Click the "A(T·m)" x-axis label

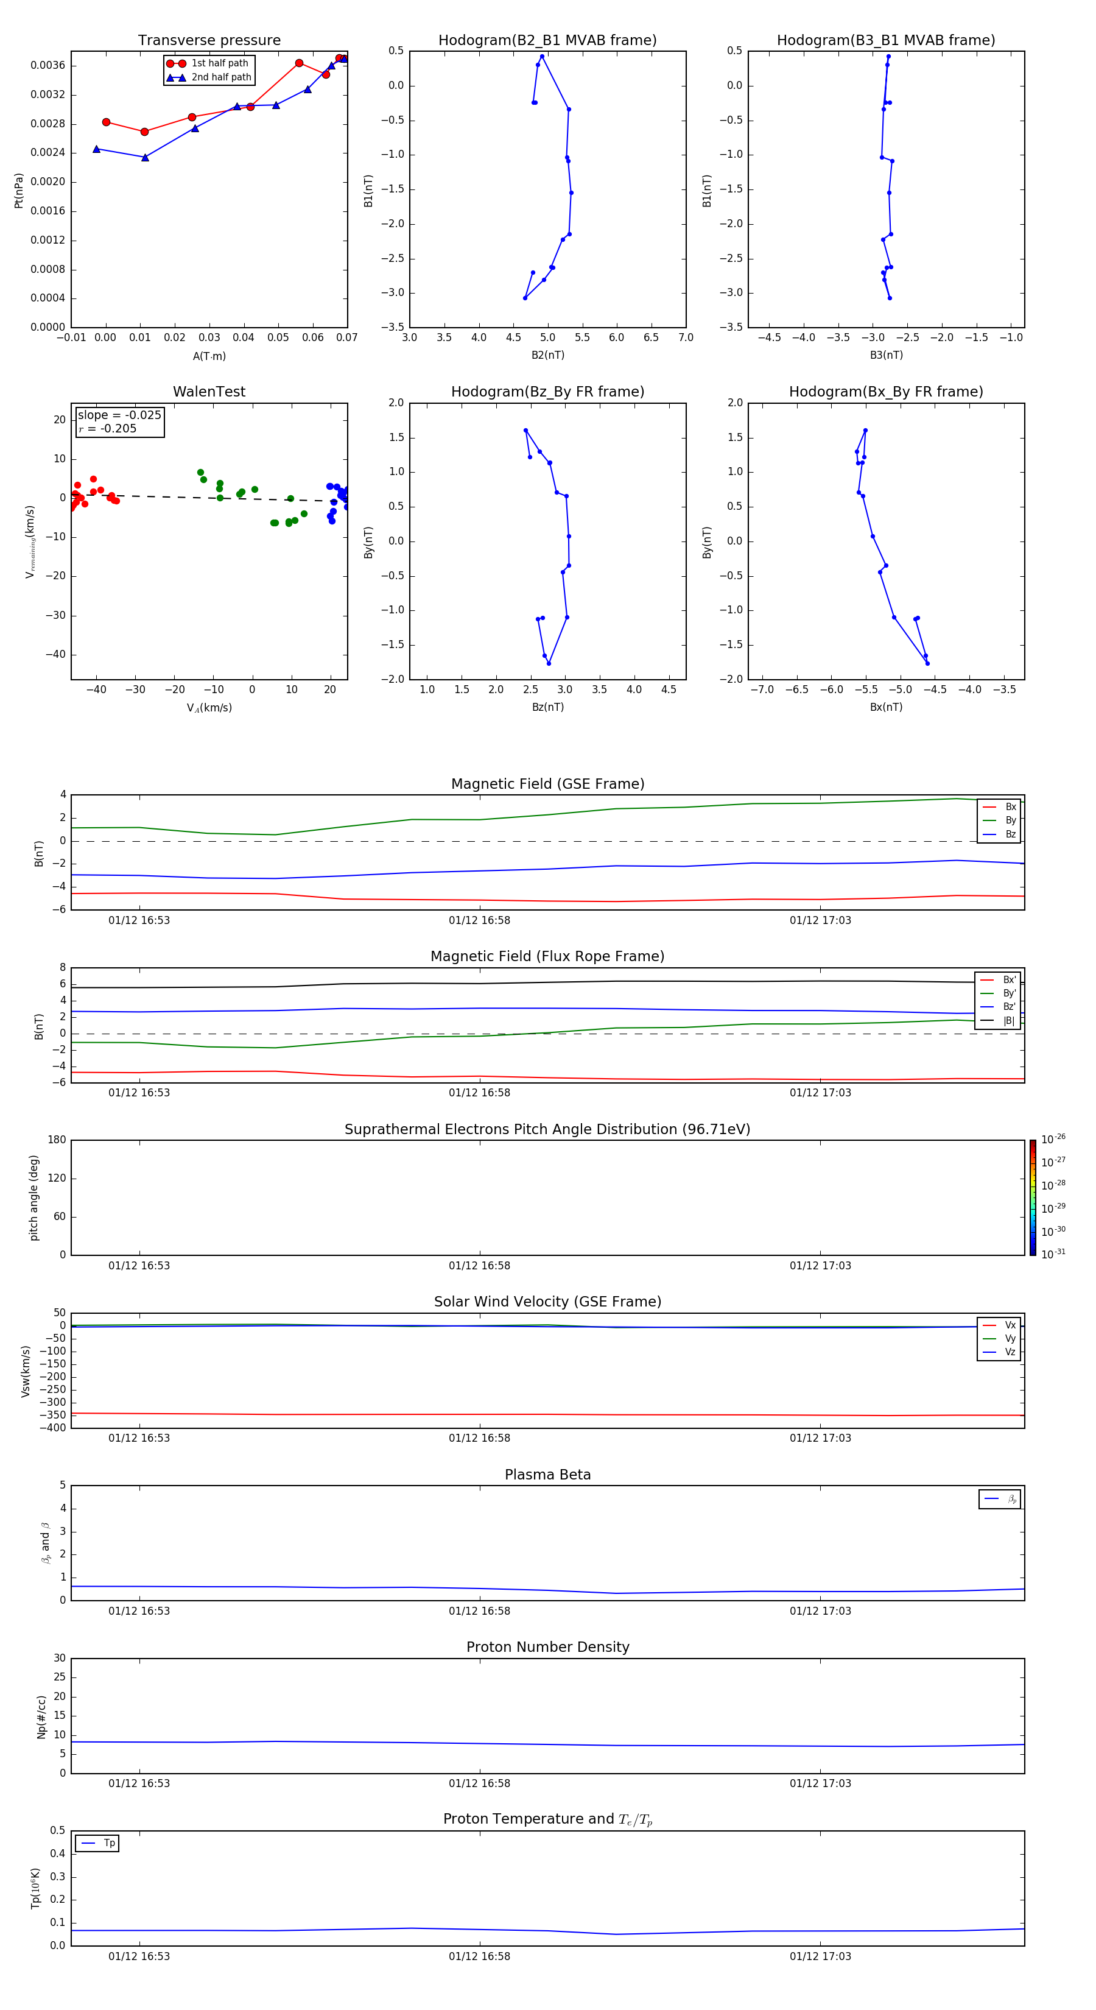209,356
